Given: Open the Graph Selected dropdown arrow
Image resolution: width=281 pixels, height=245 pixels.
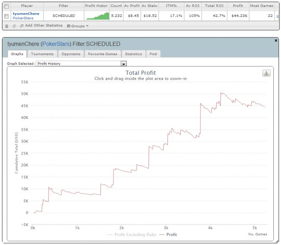Looking at the screenshot, I should point(124,64).
